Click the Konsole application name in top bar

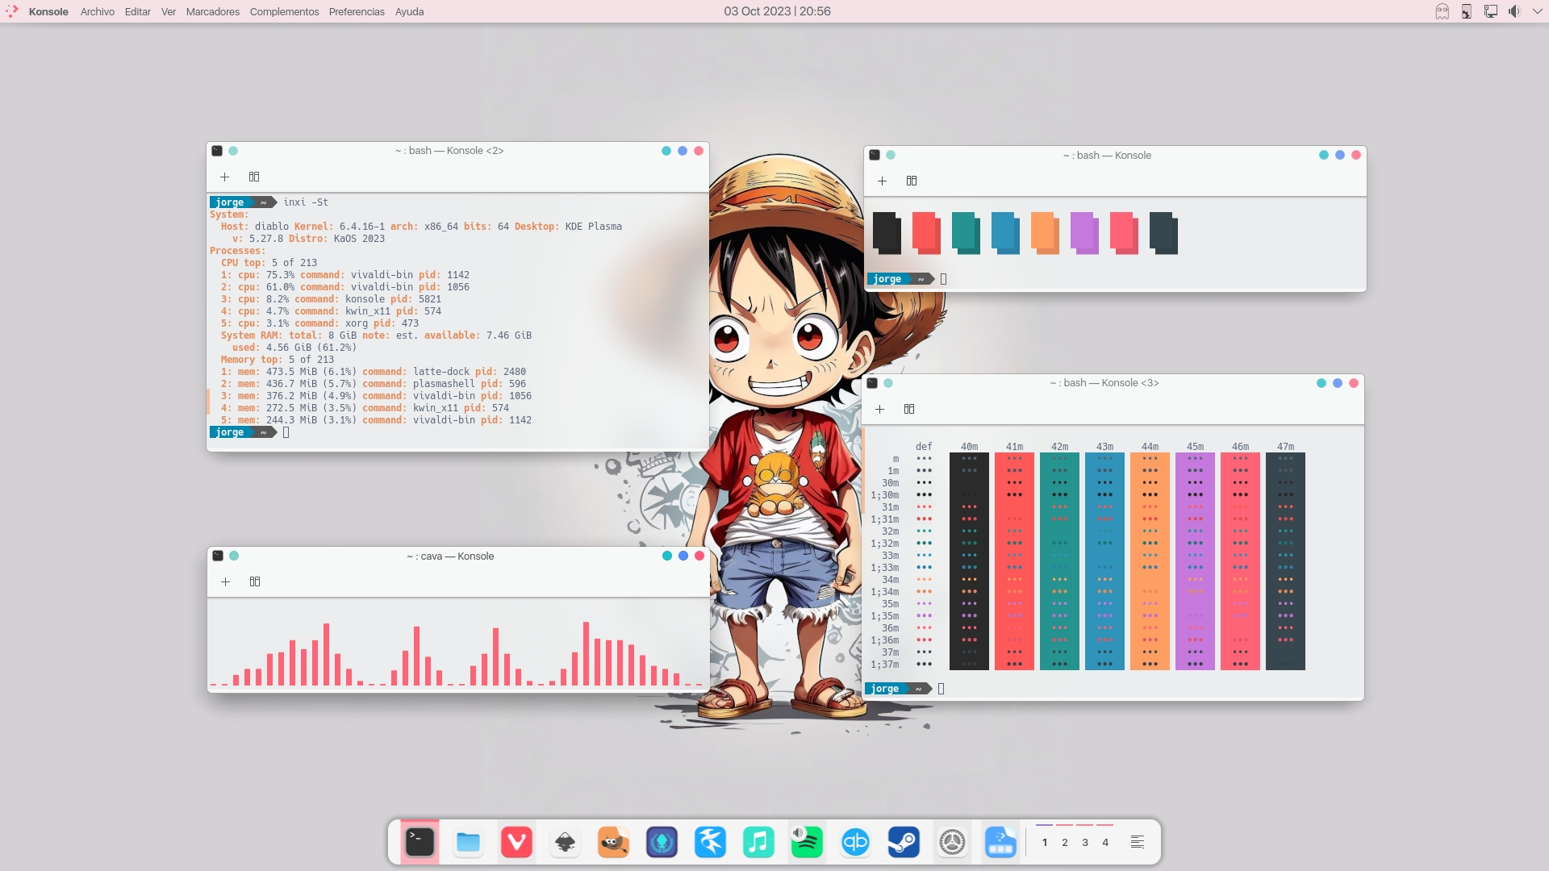pos(48,11)
